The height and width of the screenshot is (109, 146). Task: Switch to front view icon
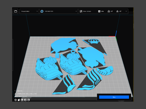tap(19, 100)
